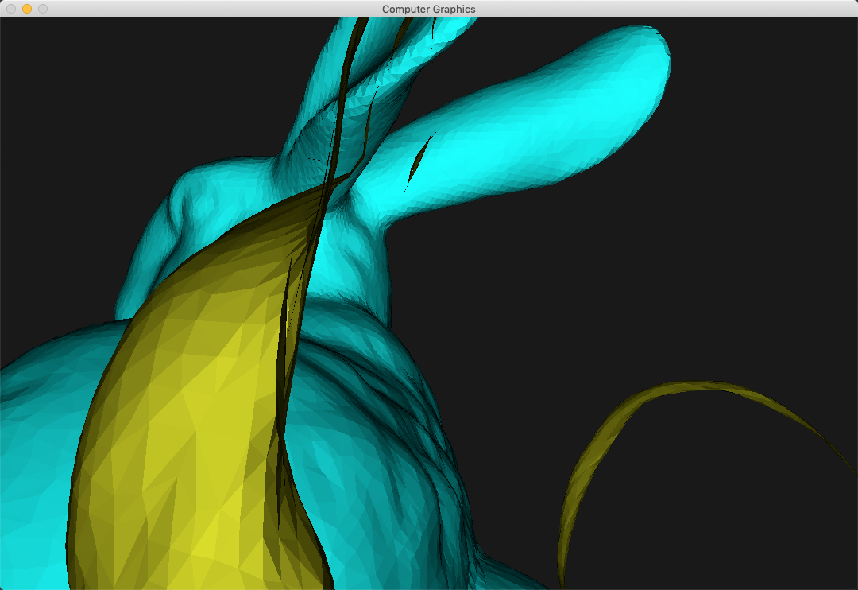Click the disabled close button in the title bar
Screen dimensions: 858x590
(11, 9)
